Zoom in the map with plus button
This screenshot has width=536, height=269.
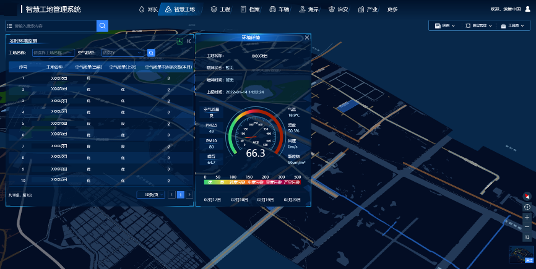tap(527, 217)
